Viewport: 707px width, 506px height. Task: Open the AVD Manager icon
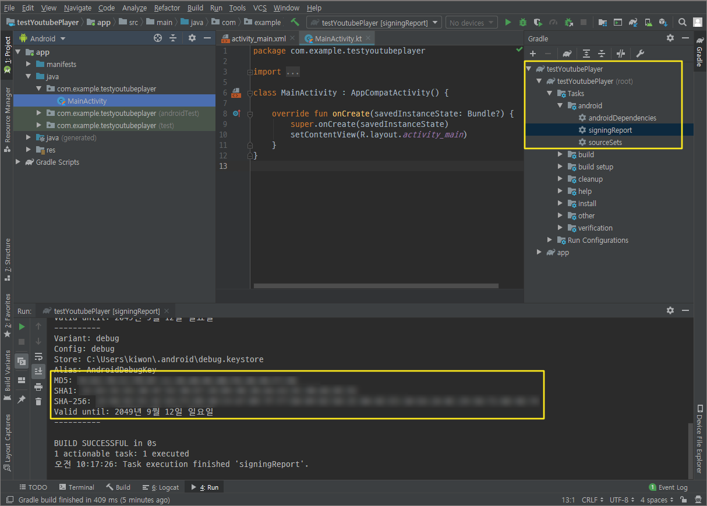(x=648, y=22)
